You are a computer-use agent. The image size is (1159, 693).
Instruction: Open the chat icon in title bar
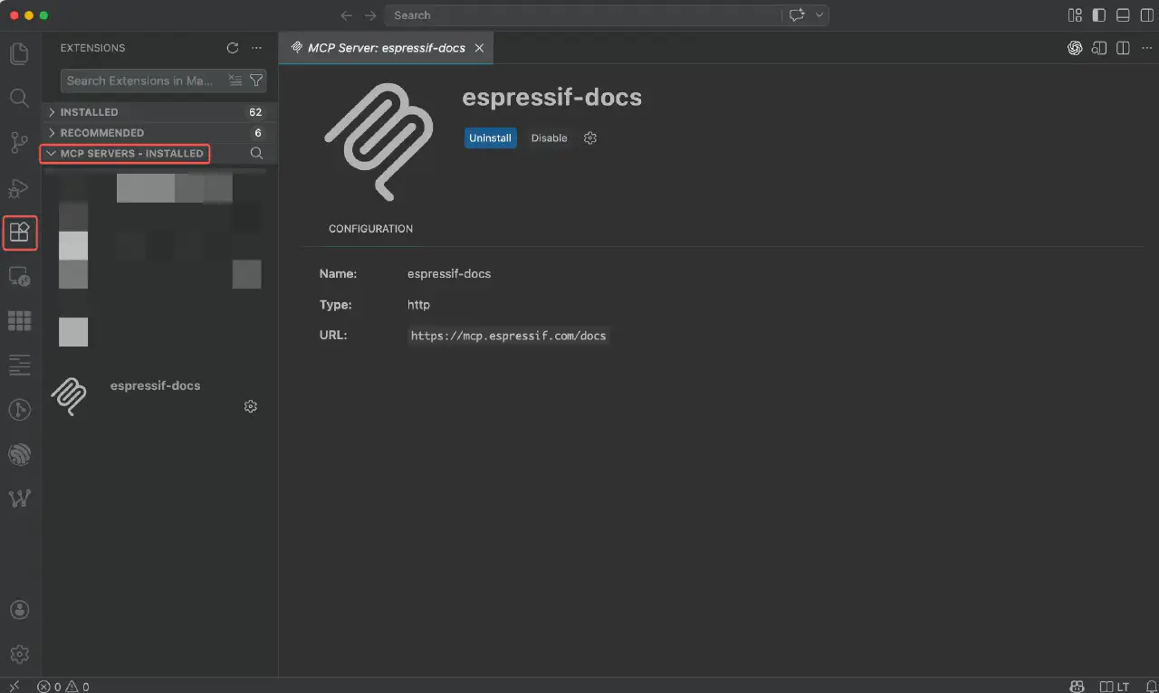click(x=797, y=15)
